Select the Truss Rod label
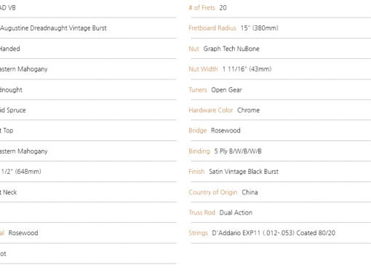Viewport: 371px width, 278px height. tap(202, 213)
